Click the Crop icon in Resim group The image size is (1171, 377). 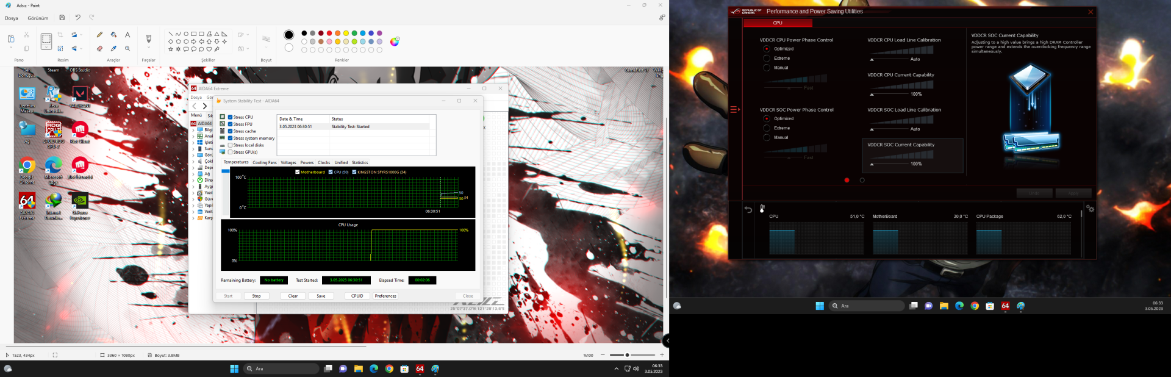coord(60,35)
